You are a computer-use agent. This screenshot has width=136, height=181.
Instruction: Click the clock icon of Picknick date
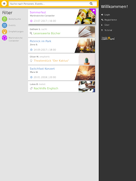31,50
